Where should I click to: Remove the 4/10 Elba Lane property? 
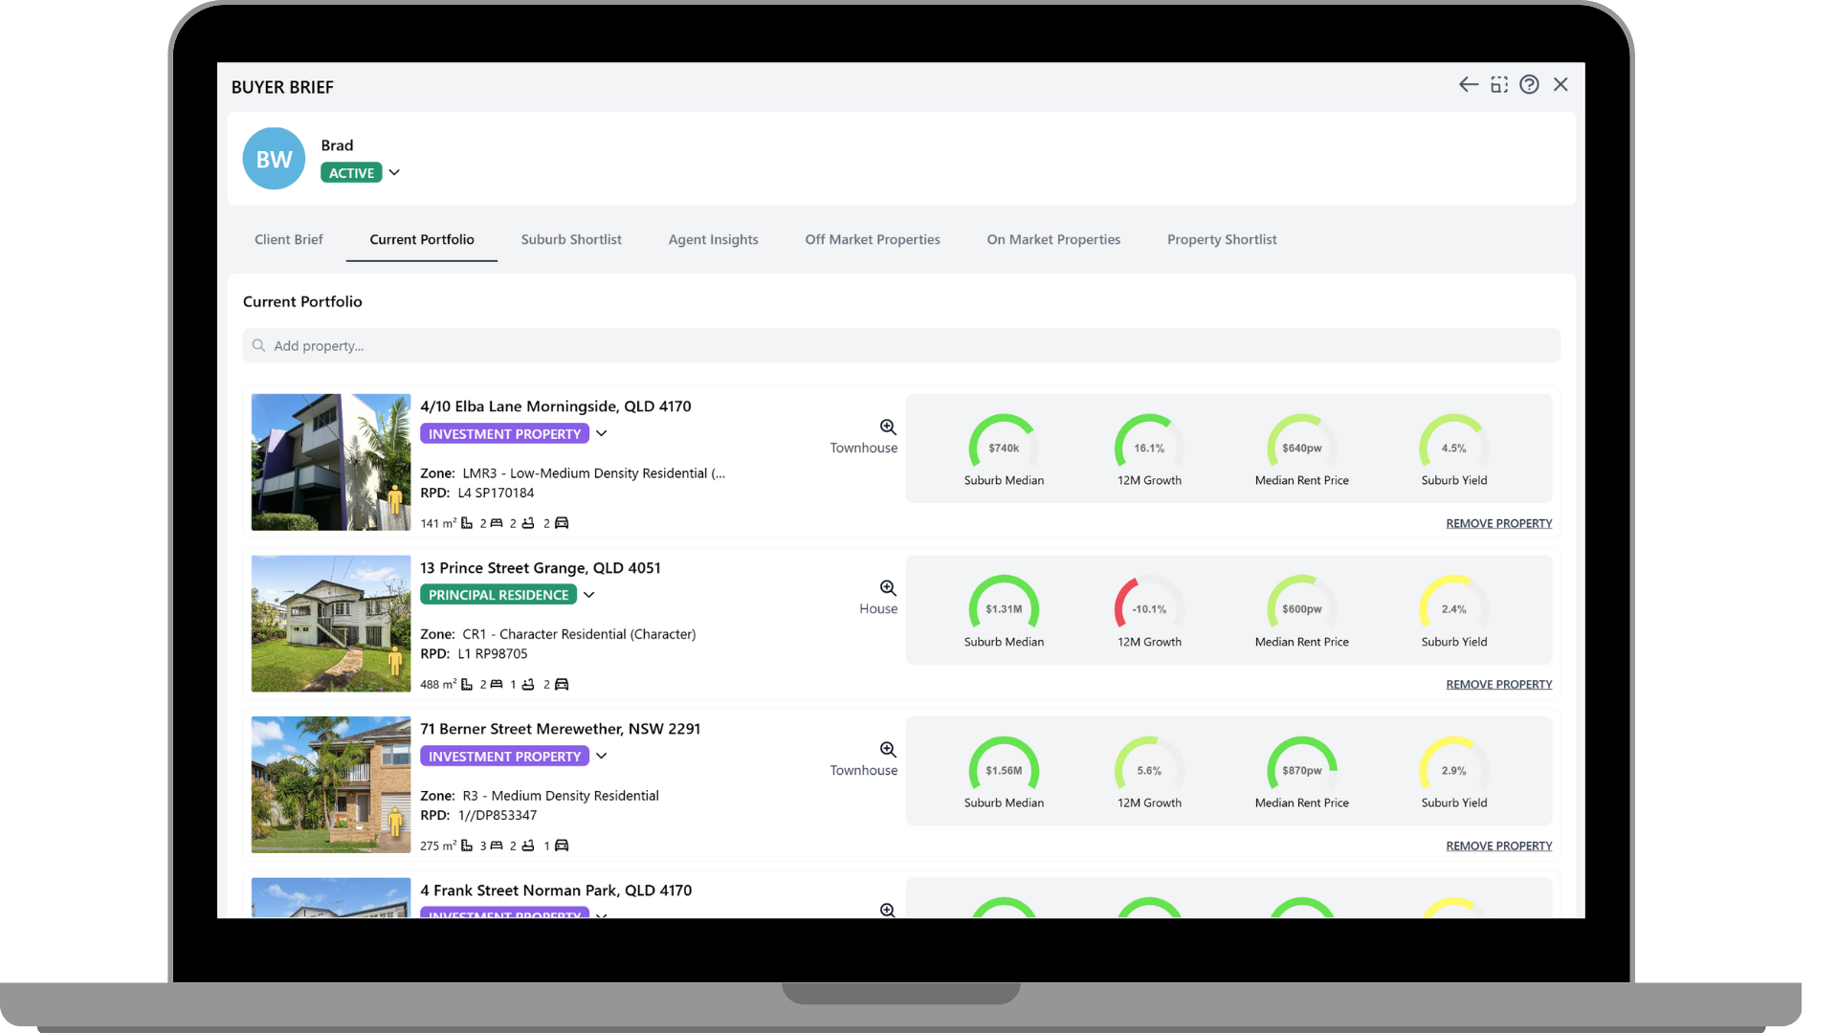click(x=1498, y=524)
